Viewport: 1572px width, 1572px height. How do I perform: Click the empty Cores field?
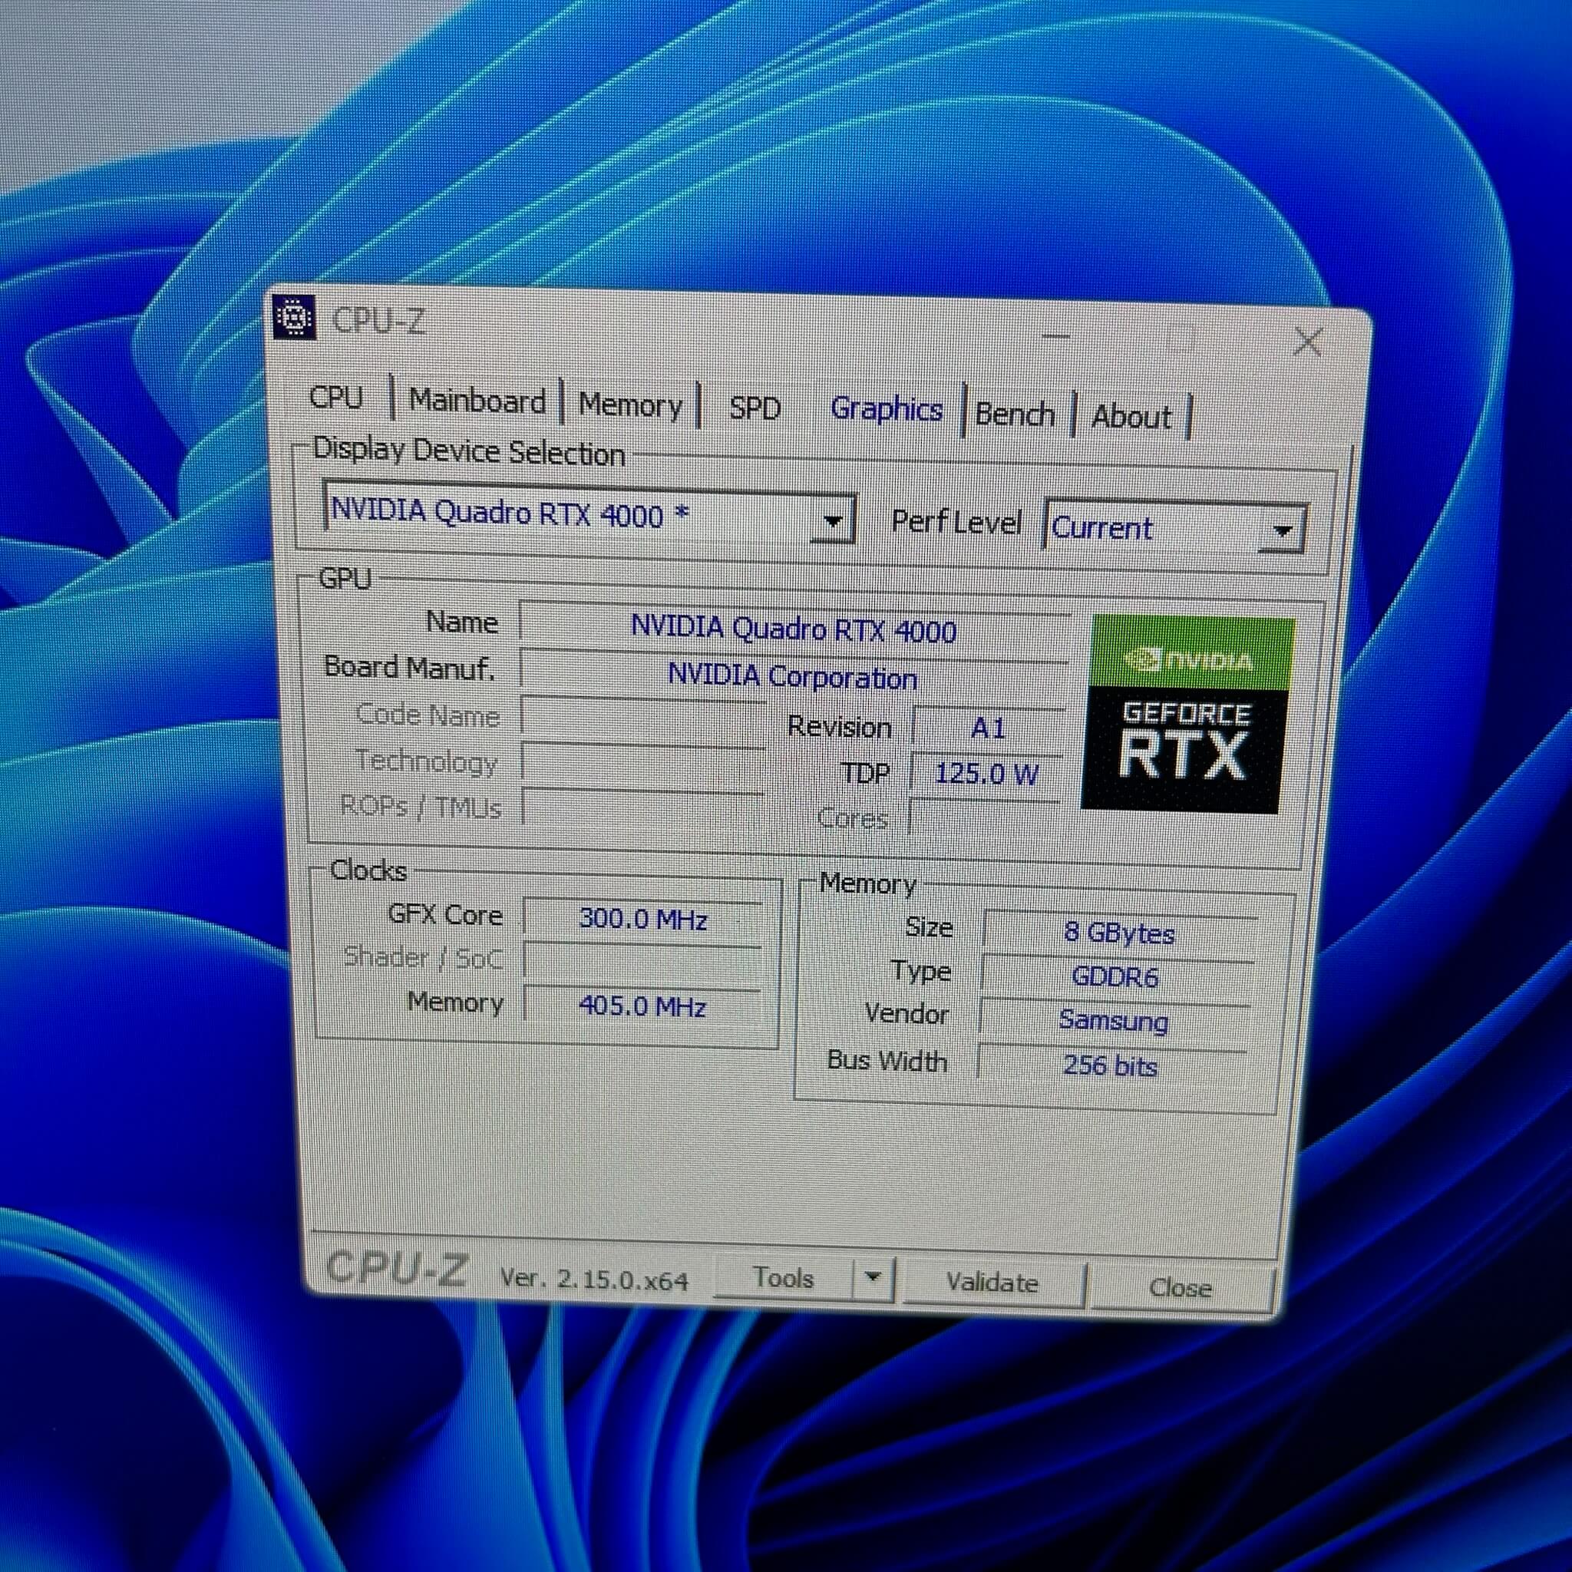(x=983, y=817)
